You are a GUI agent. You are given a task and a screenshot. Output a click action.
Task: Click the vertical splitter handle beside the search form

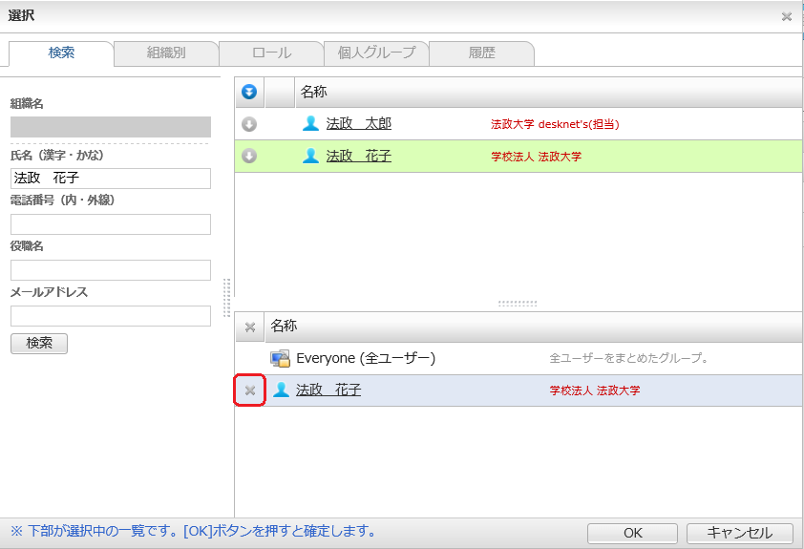coord(227,297)
